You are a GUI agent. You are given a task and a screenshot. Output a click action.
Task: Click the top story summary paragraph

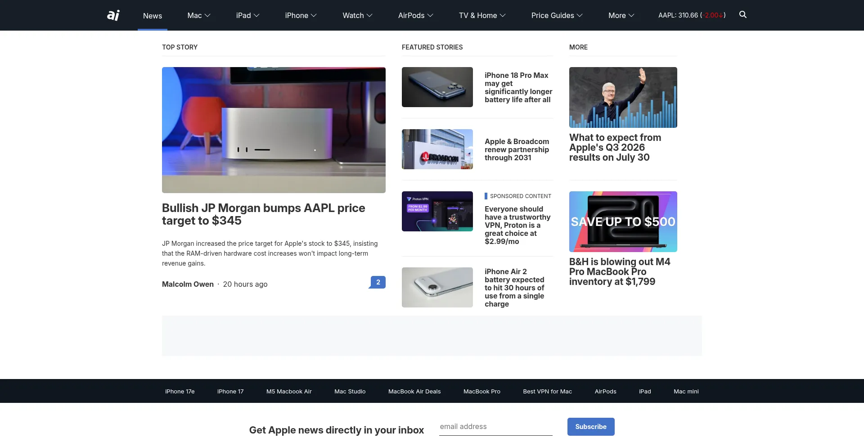[x=270, y=253]
